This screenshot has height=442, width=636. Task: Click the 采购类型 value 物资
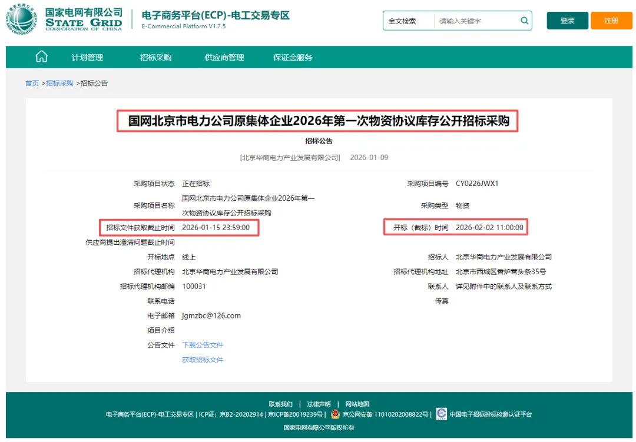pyautogui.click(x=462, y=205)
